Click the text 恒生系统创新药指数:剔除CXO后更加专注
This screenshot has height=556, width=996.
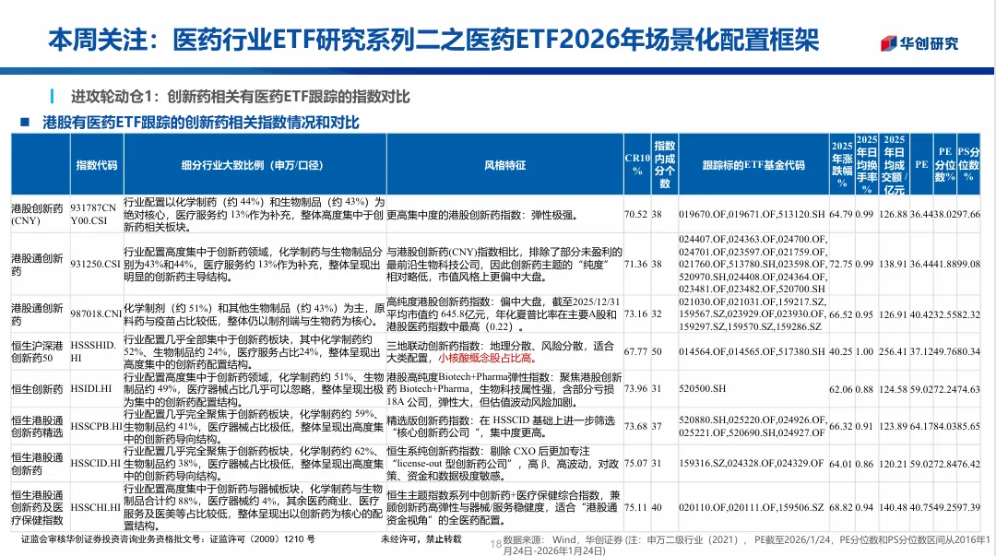pos(489,451)
